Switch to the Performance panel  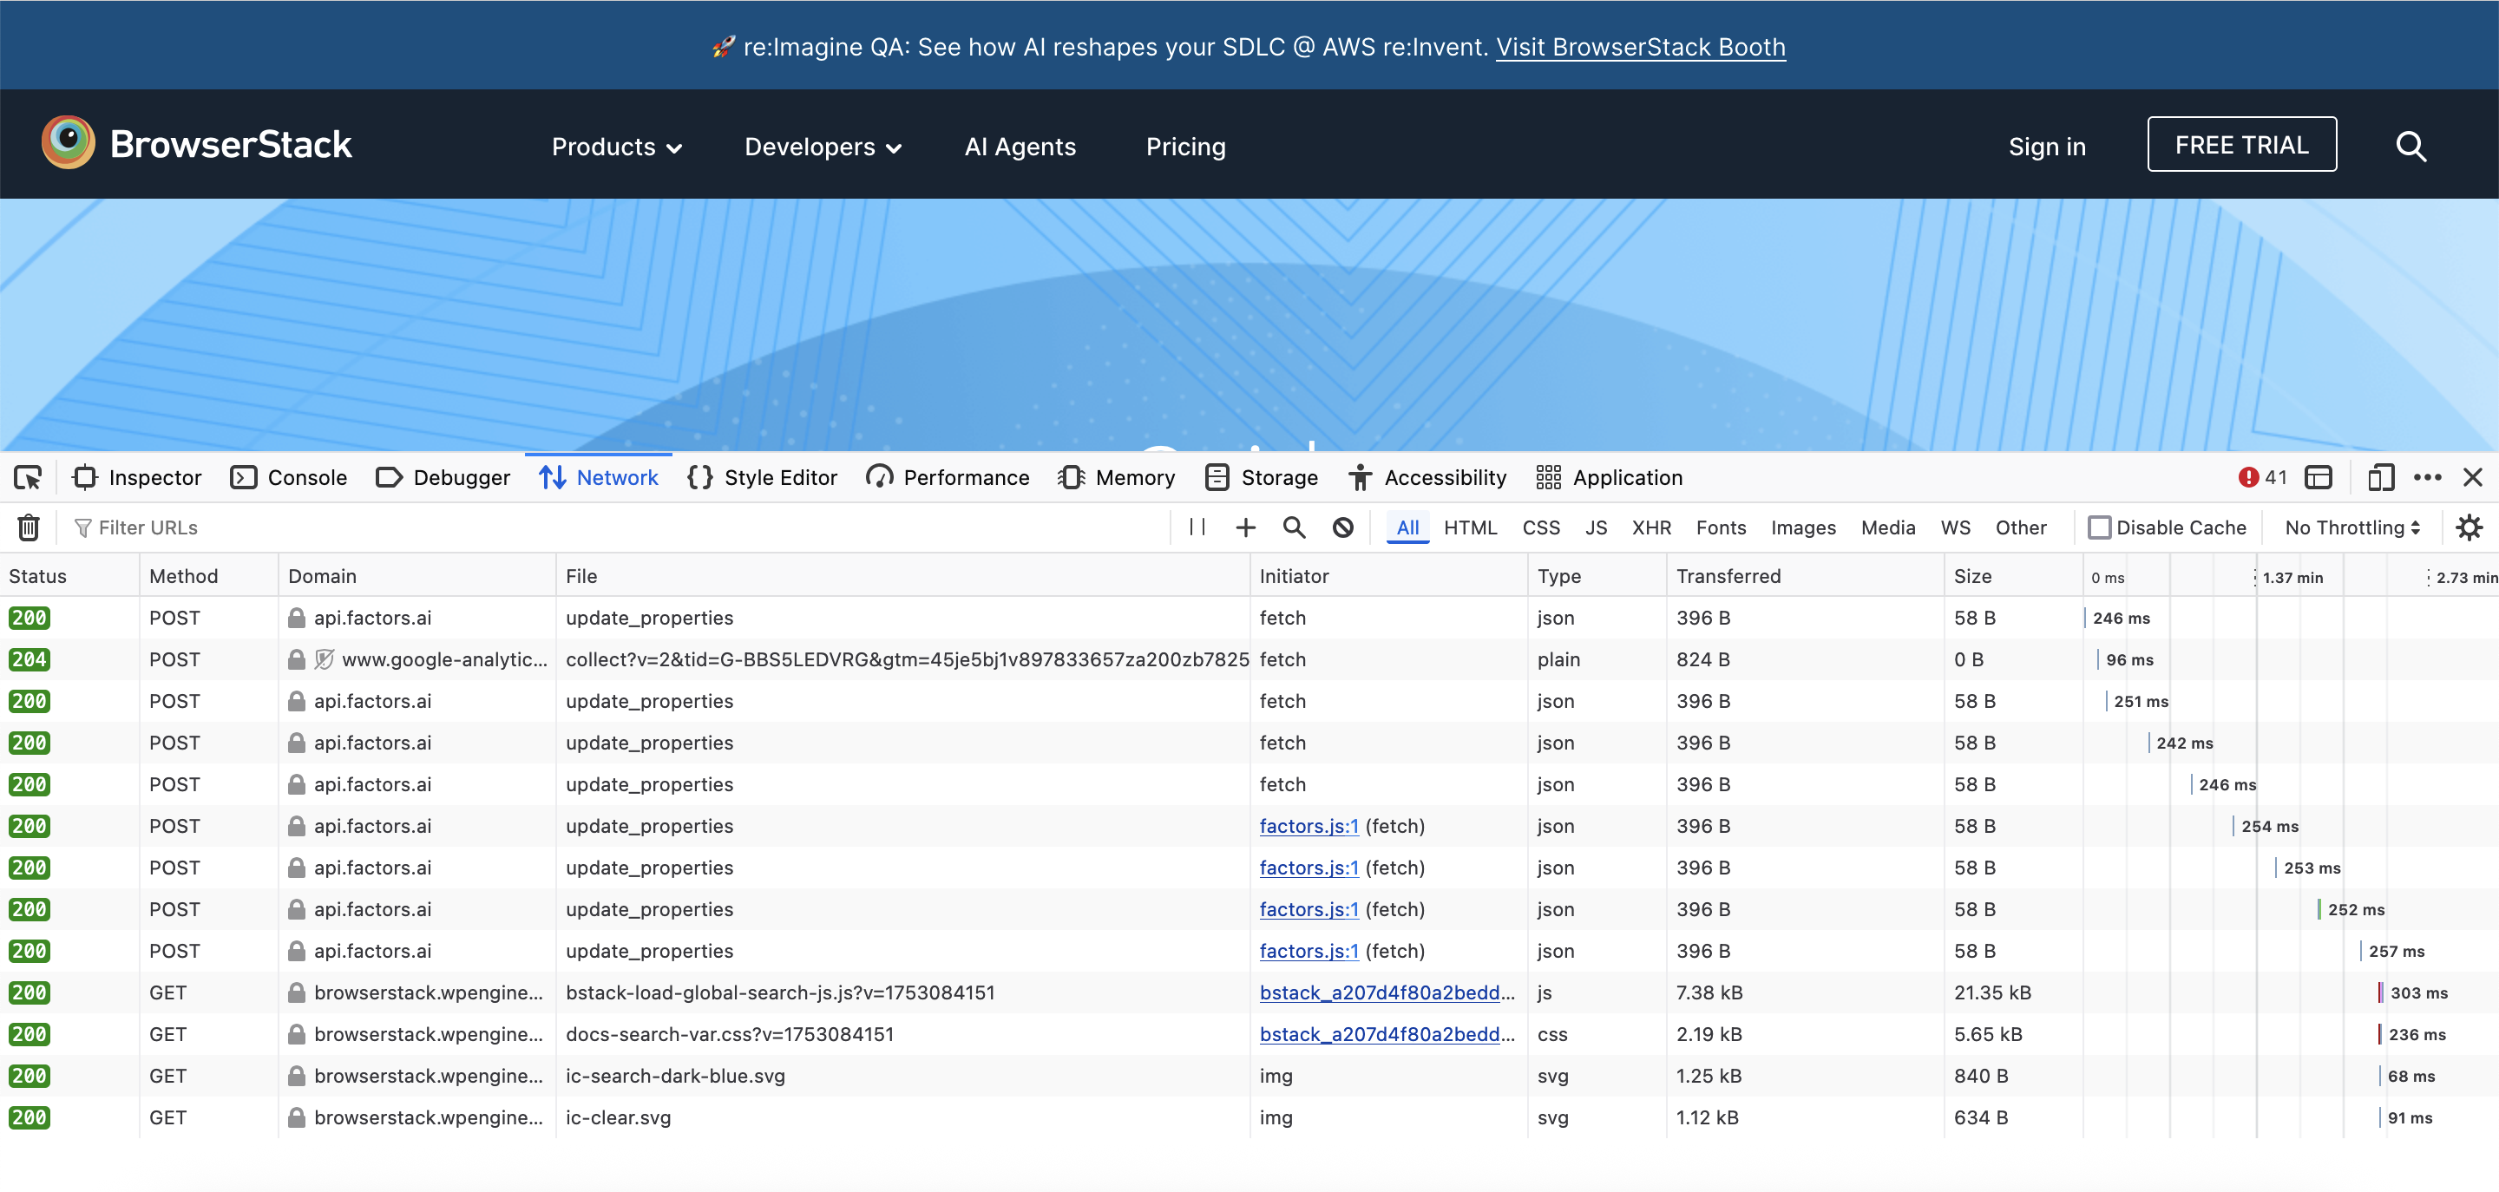947,476
